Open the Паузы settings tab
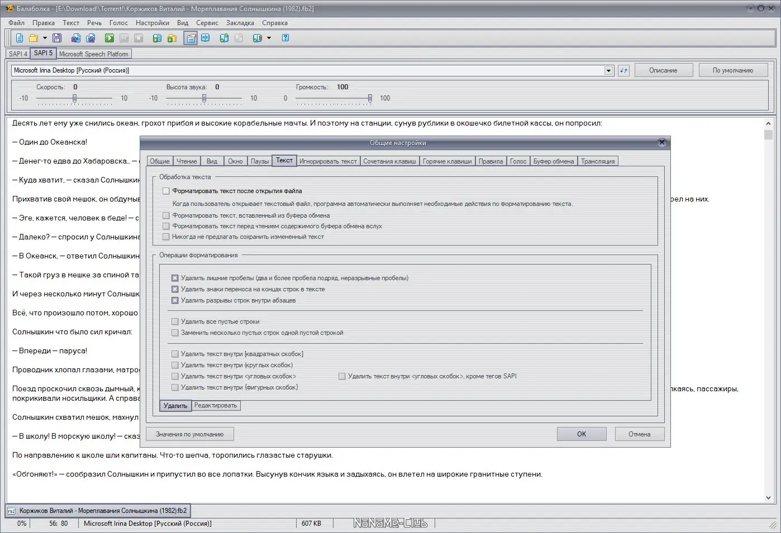This screenshot has width=781, height=533. pyautogui.click(x=260, y=161)
